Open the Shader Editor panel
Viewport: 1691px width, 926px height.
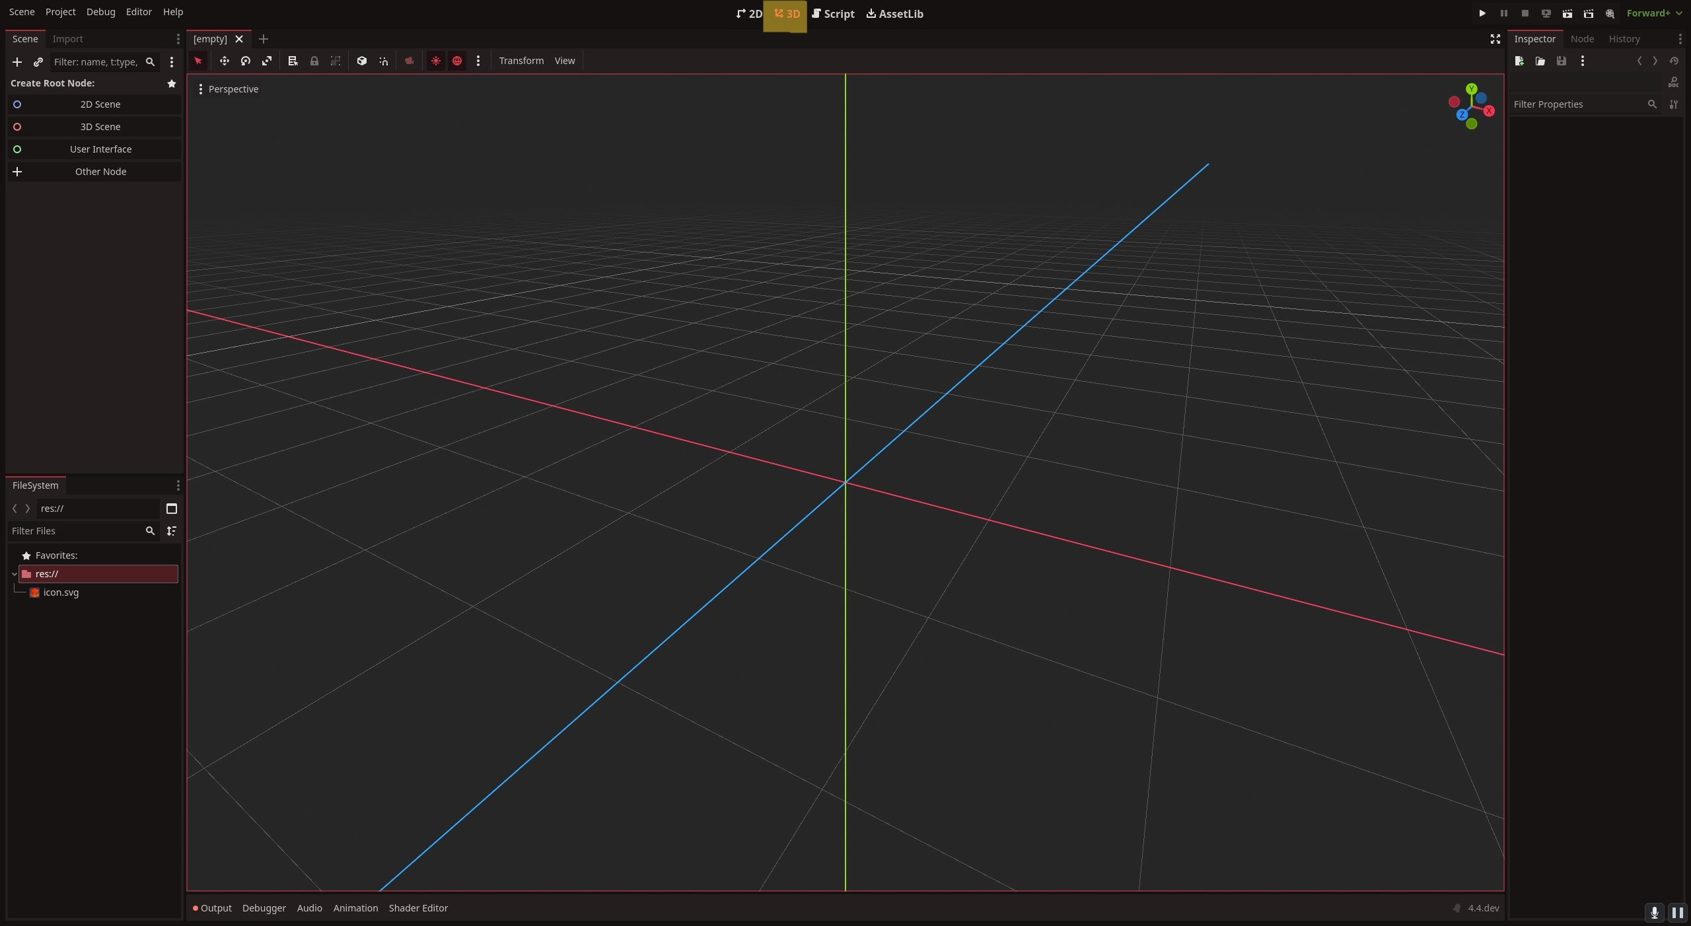[418, 908]
